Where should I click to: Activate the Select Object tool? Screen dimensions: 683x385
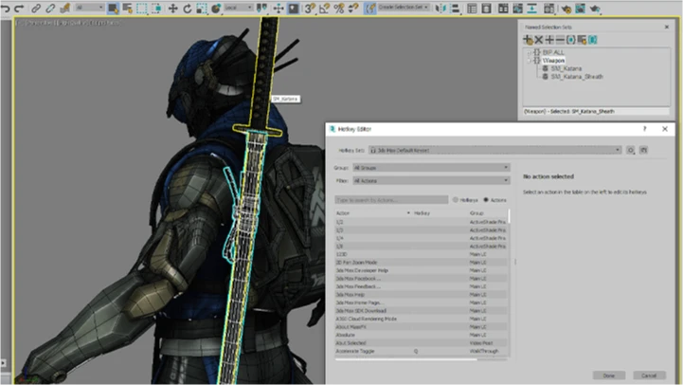coord(113,8)
